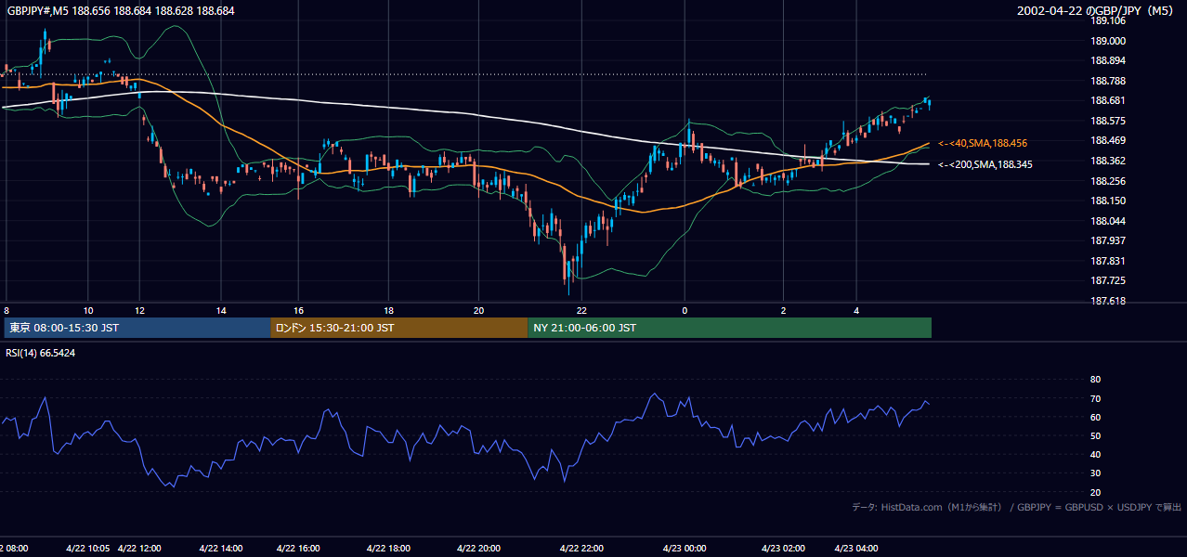The height and width of the screenshot is (557, 1187).
Task: Click the HistData.com data source credit text
Action: [x=1017, y=507]
